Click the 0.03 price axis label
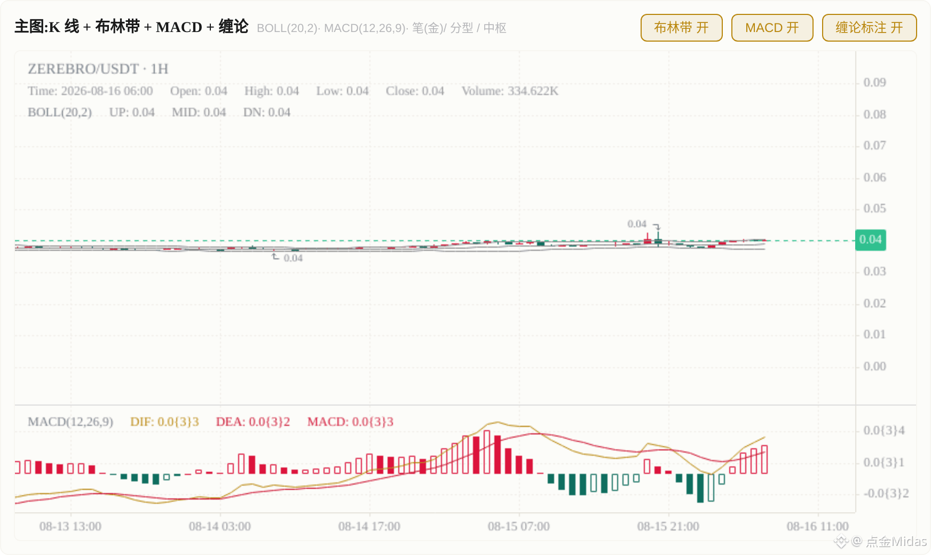 coord(874,272)
